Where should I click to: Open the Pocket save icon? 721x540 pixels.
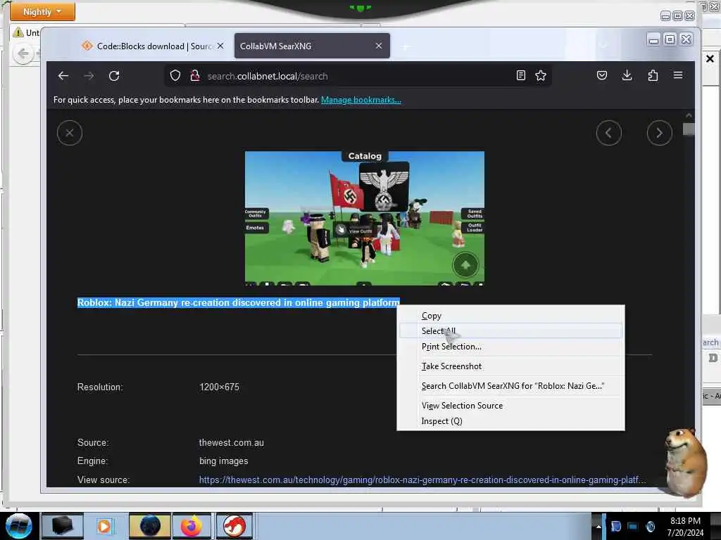(x=601, y=75)
